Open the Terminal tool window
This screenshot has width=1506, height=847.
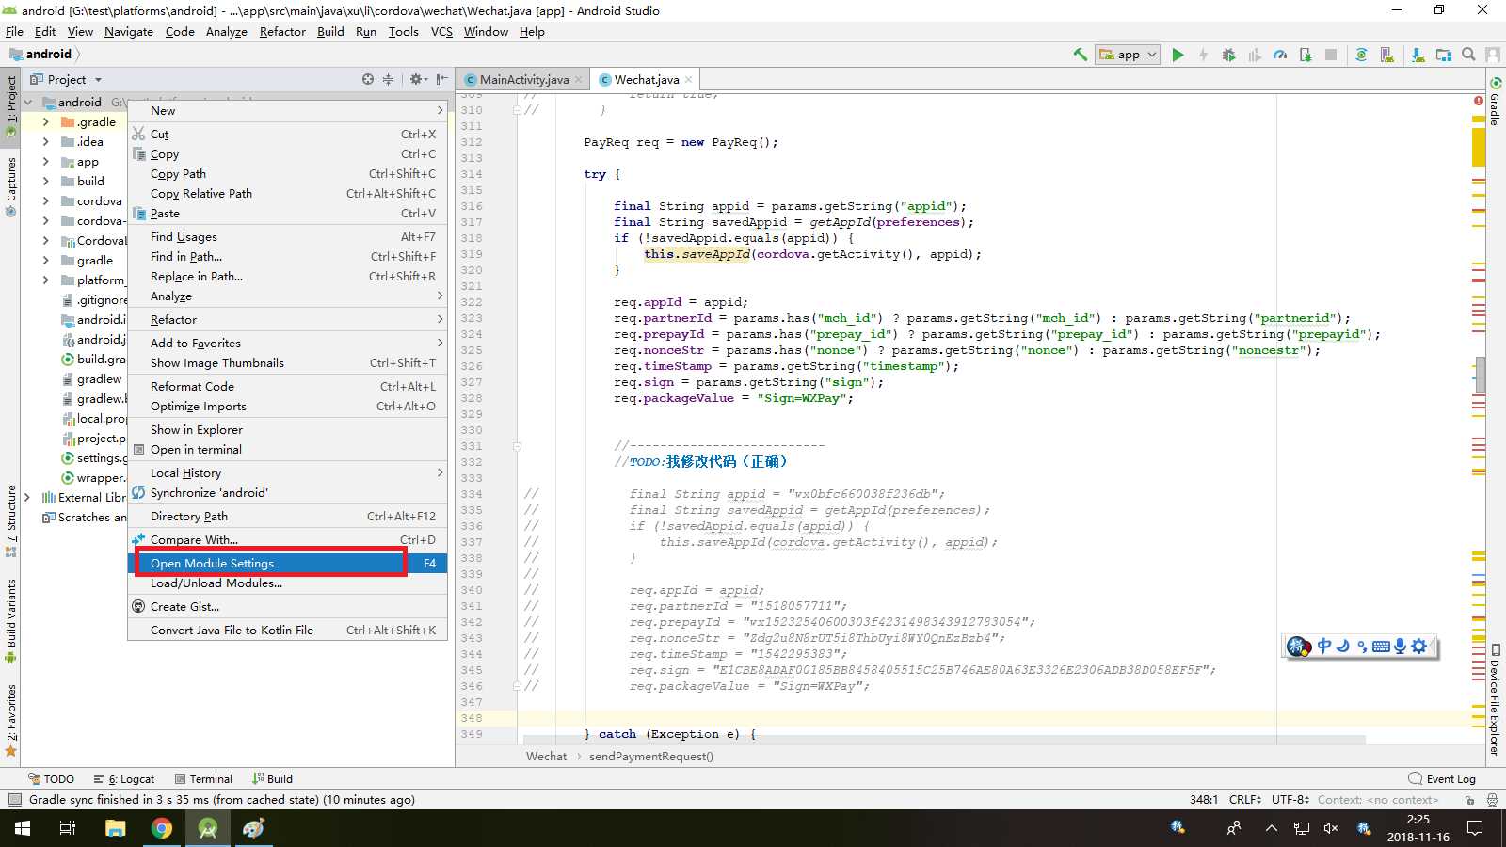pos(202,778)
